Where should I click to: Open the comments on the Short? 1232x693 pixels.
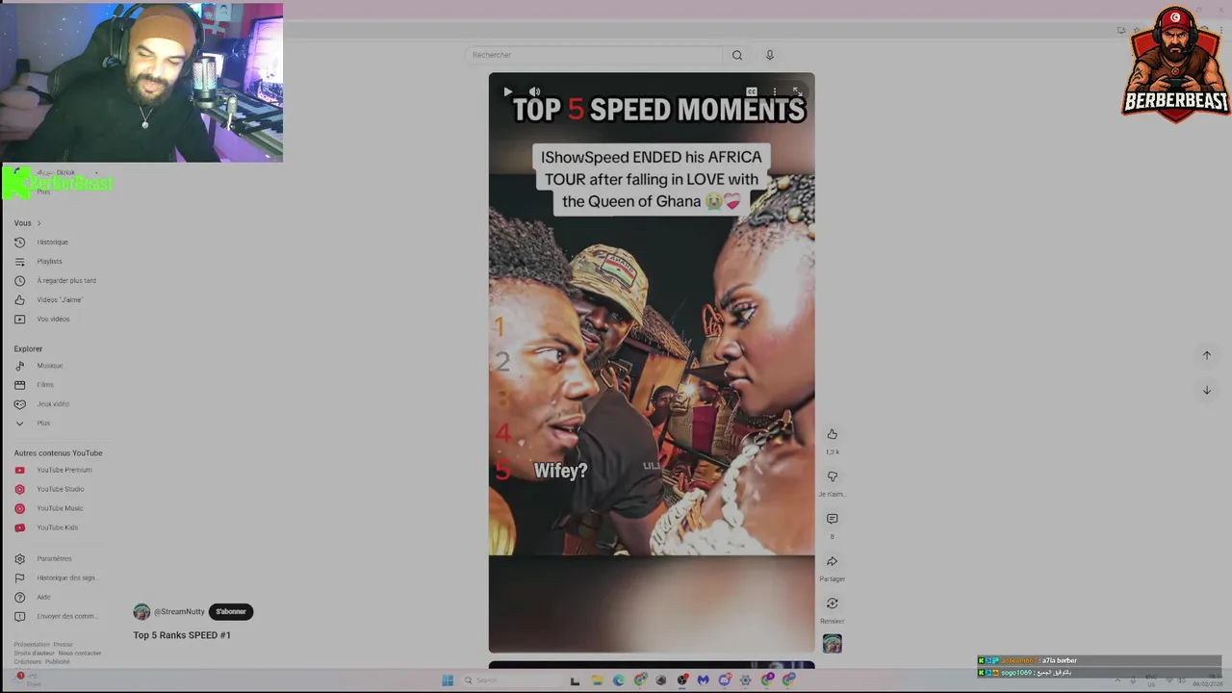tap(833, 520)
